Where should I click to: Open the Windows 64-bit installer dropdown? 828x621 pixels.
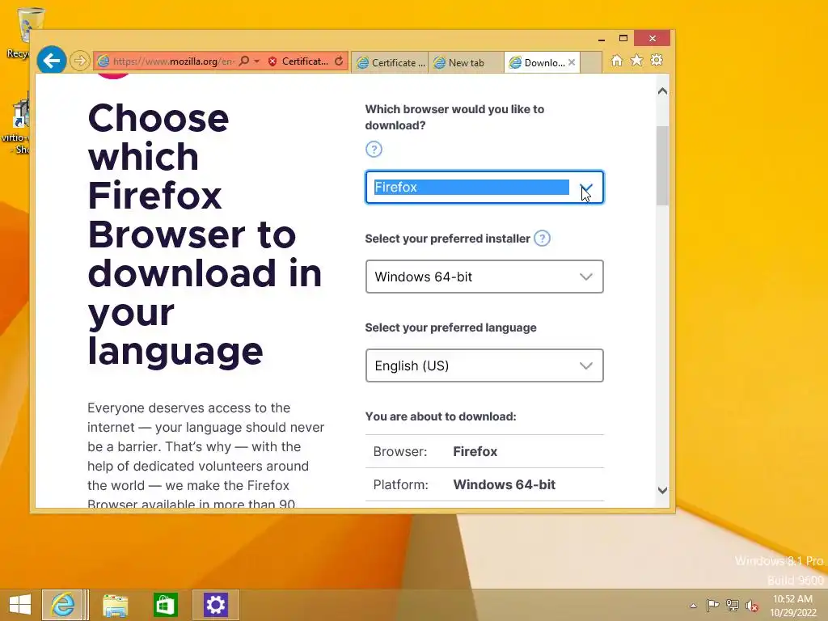484,277
